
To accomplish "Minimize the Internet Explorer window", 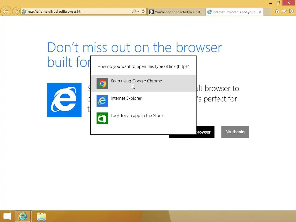I will coord(271,3).
